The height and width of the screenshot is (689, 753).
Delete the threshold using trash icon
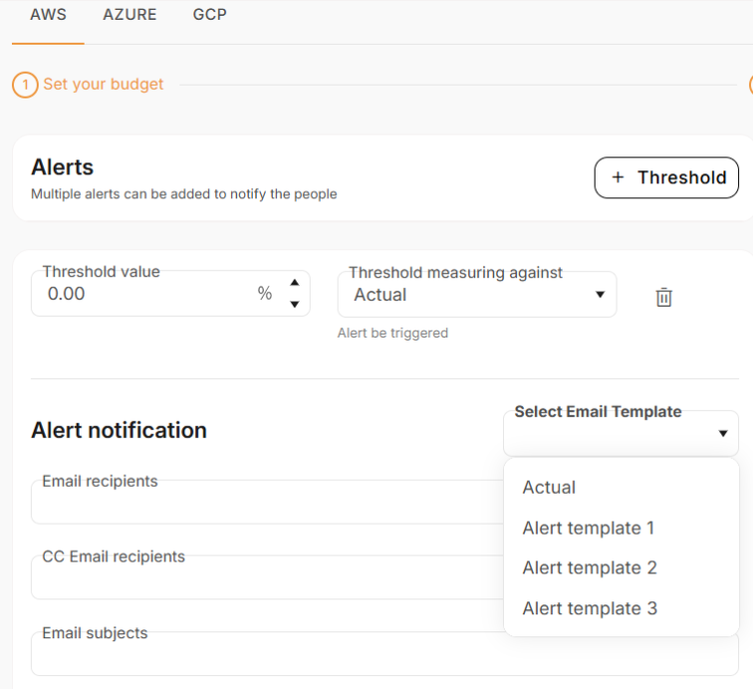pos(664,297)
